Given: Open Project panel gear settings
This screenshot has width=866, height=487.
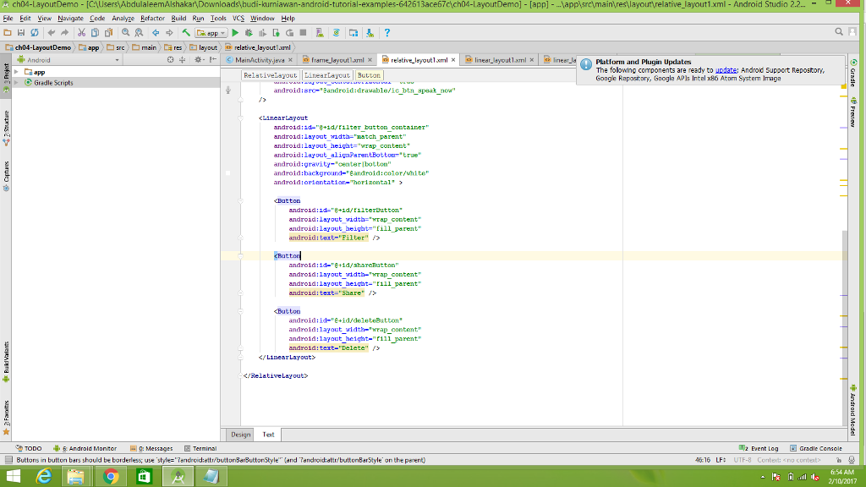Looking at the screenshot, I should pyautogui.click(x=198, y=60).
